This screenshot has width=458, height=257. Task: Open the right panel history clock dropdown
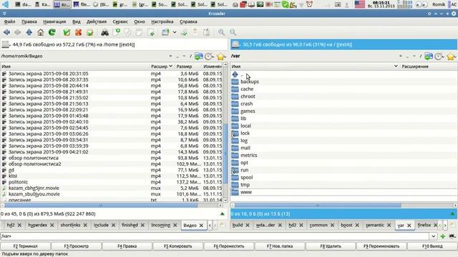[439, 56]
